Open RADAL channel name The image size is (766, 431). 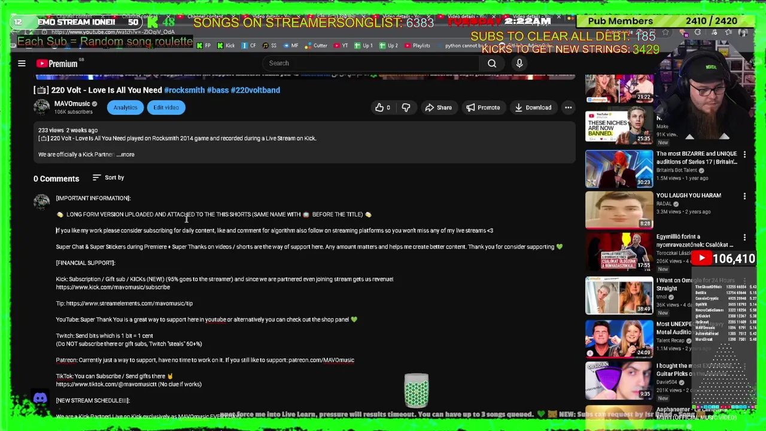coord(664,204)
